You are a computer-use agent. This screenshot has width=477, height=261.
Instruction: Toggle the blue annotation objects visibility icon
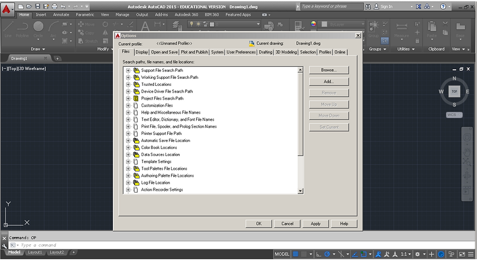pyautogui.click(x=378, y=254)
